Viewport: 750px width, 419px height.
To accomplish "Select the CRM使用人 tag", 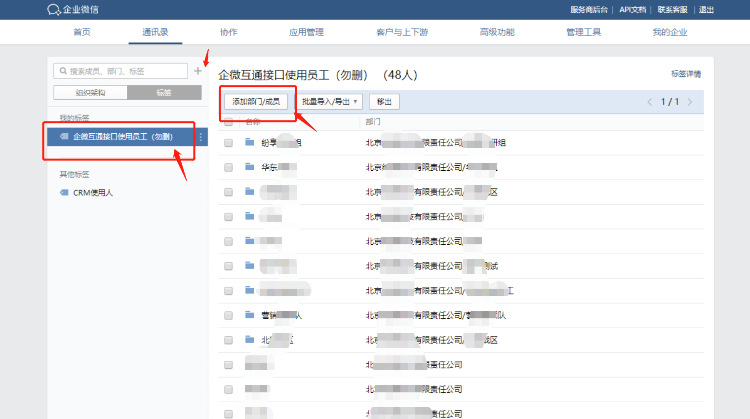I will click(x=93, y=193).
